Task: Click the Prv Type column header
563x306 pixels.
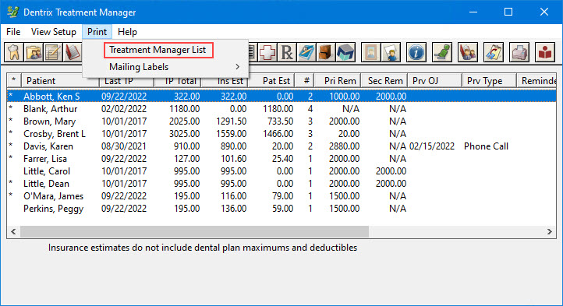Action: tap(489, 81)
